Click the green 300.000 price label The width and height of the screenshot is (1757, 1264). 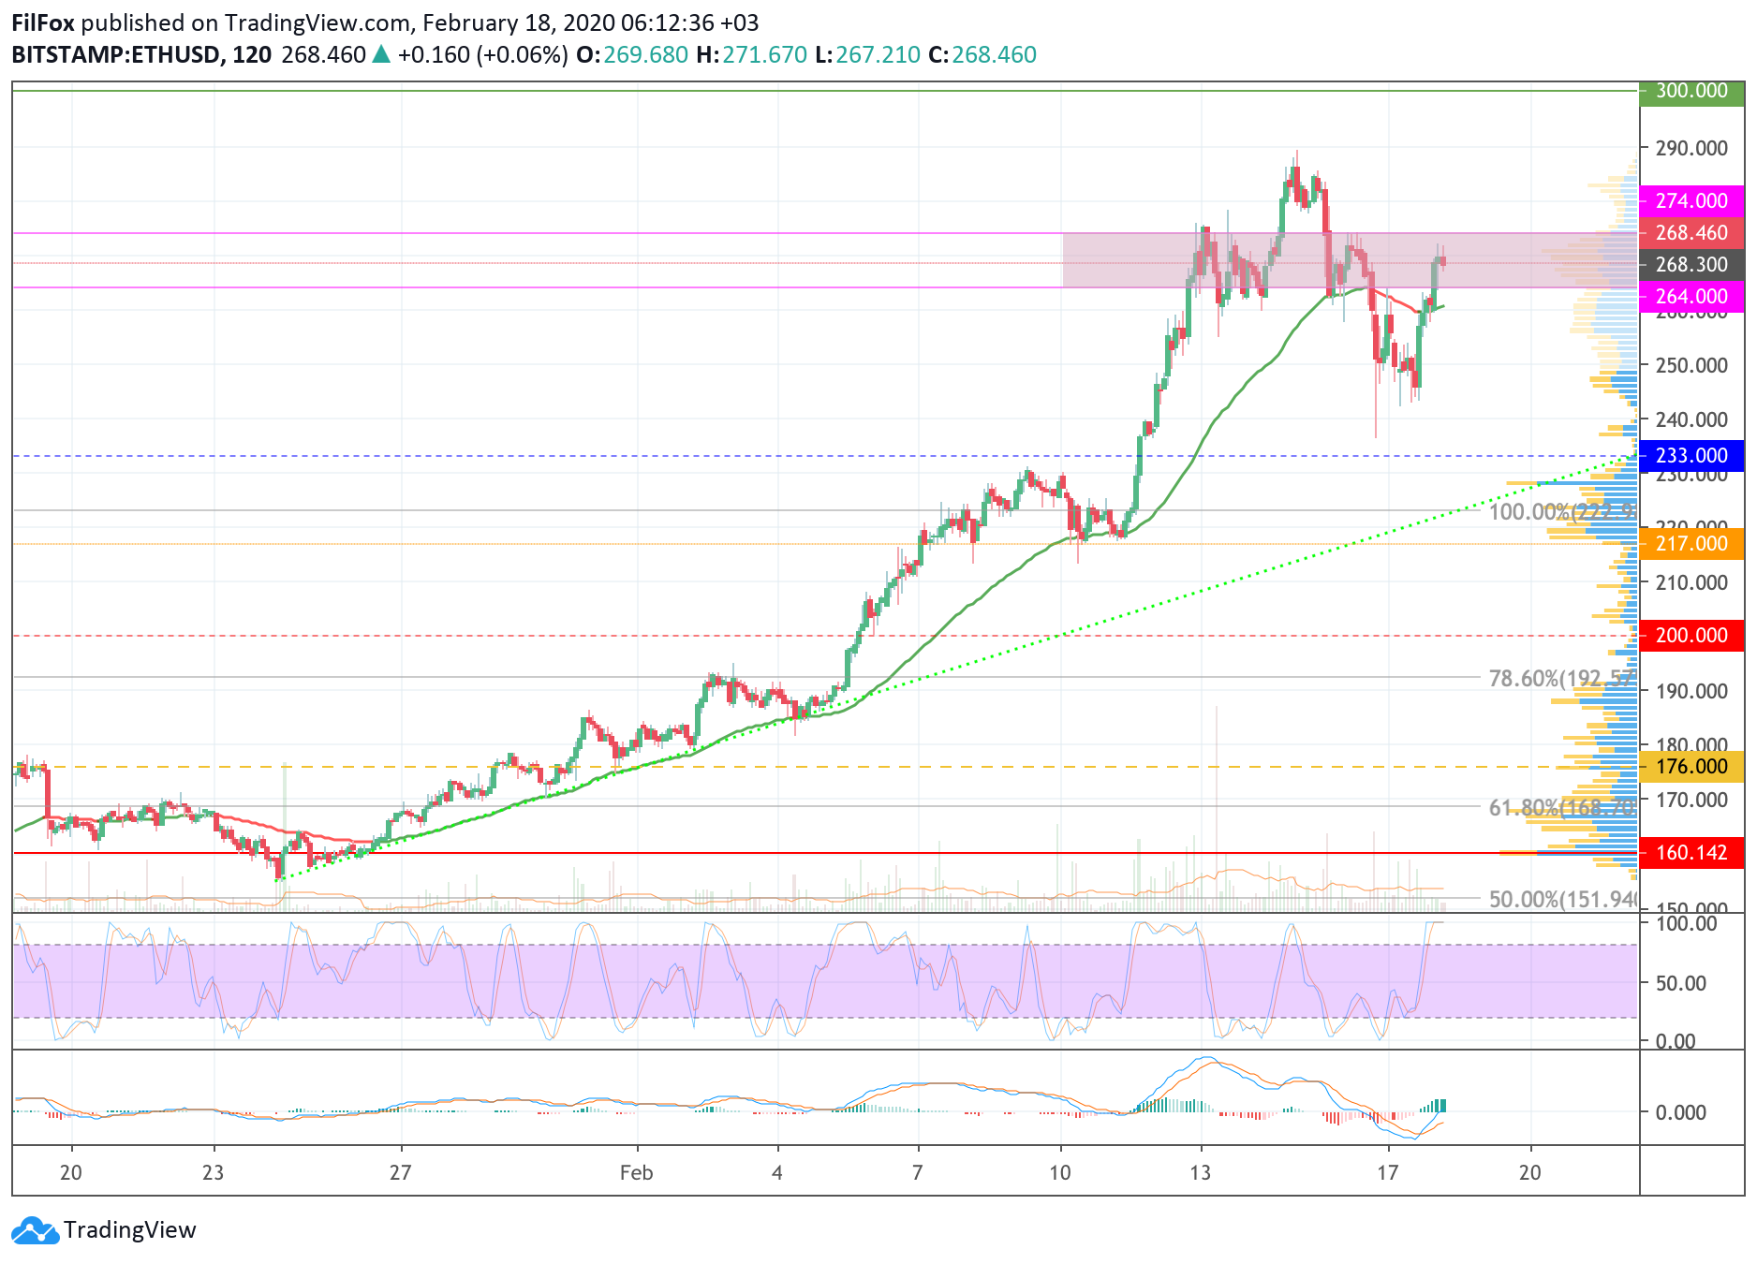1691,91
